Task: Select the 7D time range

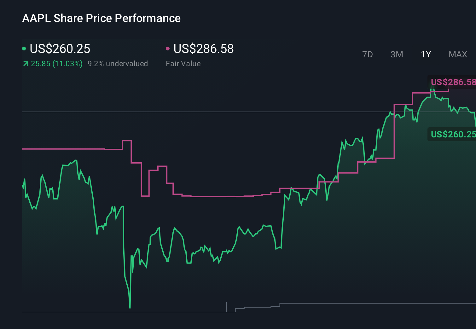Action: [x=367, y=55]
